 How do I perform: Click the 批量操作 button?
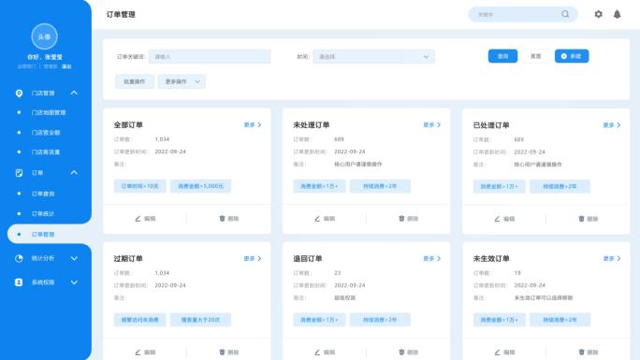(x=135, y=81)
